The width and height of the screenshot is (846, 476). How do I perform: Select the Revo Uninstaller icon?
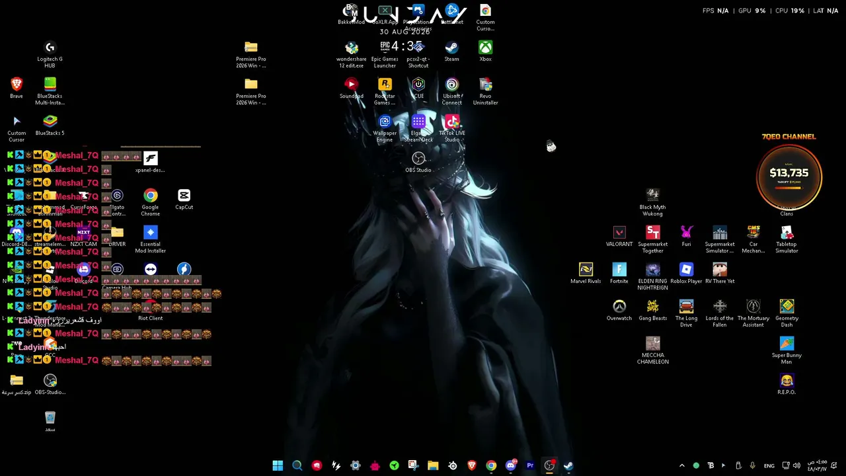click(485, 91)
